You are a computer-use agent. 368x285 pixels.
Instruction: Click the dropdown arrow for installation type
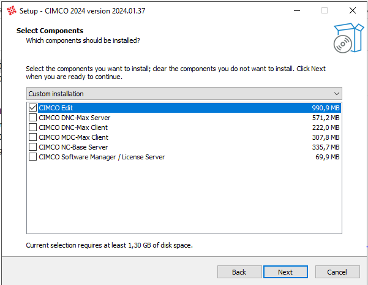[x=336, y=94]
